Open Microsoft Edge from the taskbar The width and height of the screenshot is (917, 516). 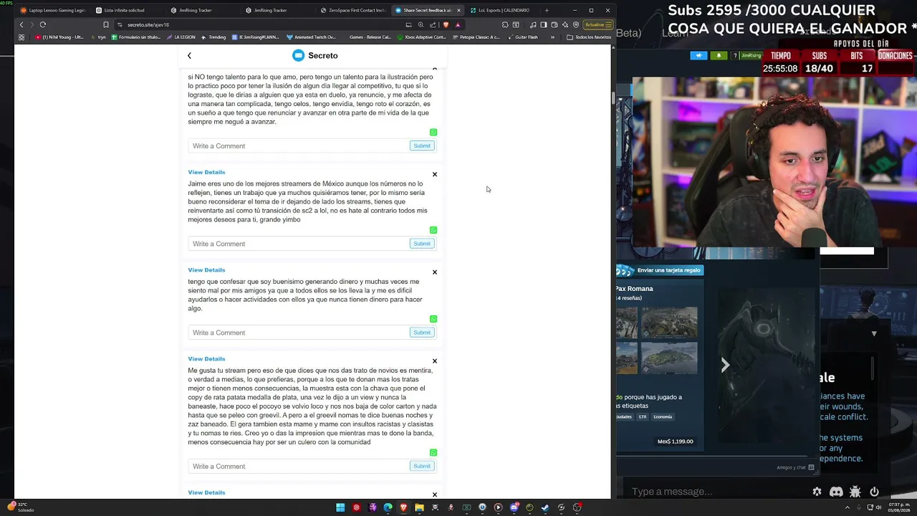[388, 507]
